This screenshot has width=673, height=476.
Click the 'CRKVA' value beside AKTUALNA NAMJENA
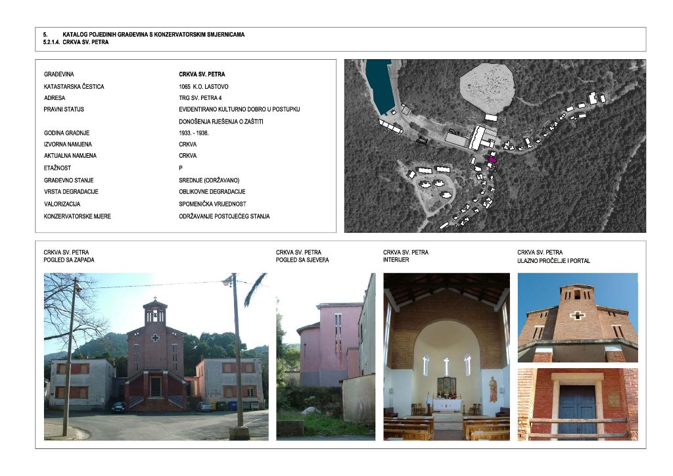187,156
